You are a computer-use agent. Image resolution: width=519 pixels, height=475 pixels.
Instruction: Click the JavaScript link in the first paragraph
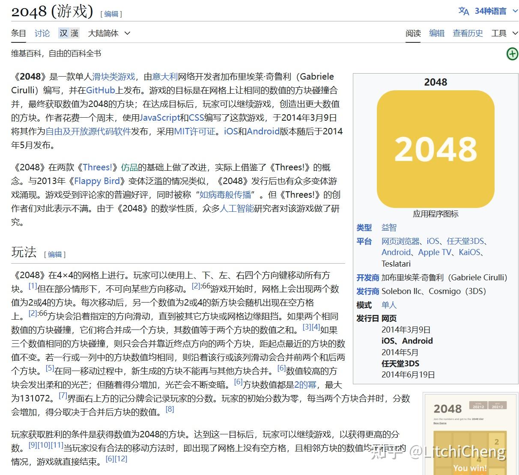tap(160, 118)
